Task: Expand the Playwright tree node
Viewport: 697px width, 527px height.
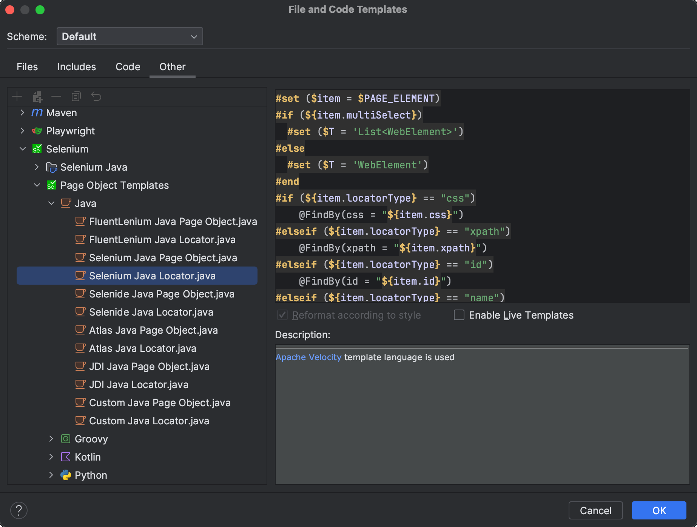Action: [x=22, y=131]
